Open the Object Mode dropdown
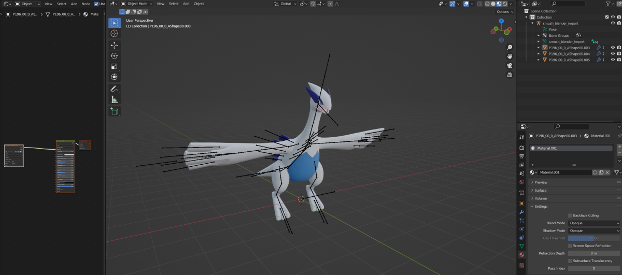This screenshot has width=622, height=275. click(136, 4)
